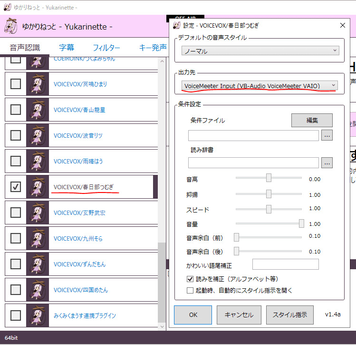
Task: Click the plugin icon for VOICEVOX/雨晴はう
Action: coord(38,161)
